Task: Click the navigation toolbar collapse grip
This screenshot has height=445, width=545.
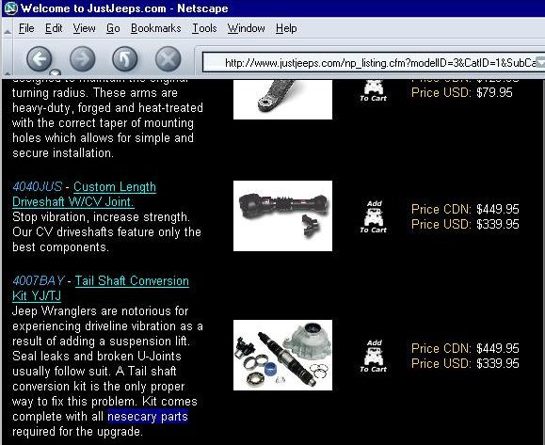Action: pos(8,58)
